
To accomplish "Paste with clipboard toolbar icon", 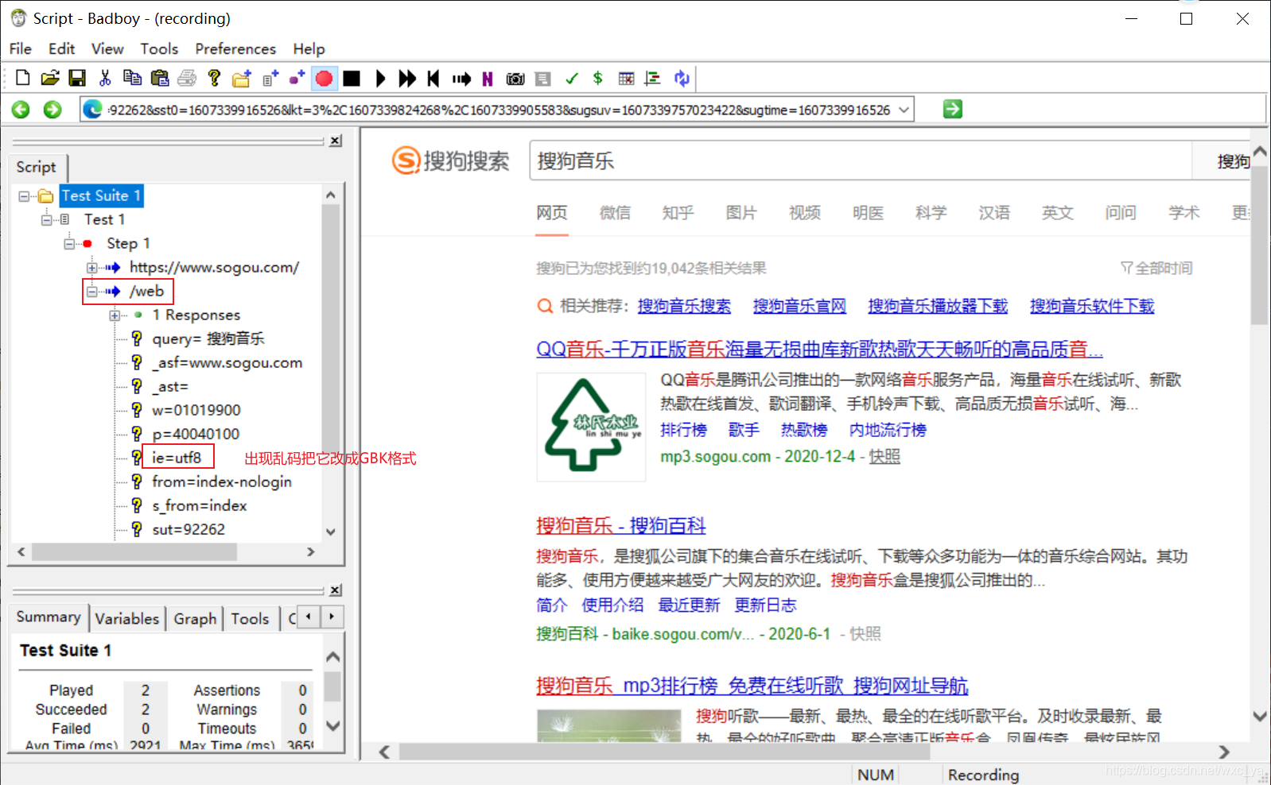I will click(x=159, y=78).
